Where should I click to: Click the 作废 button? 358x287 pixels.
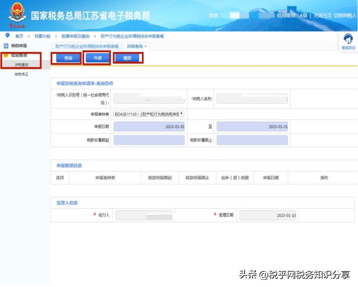(x=97, y=58)
